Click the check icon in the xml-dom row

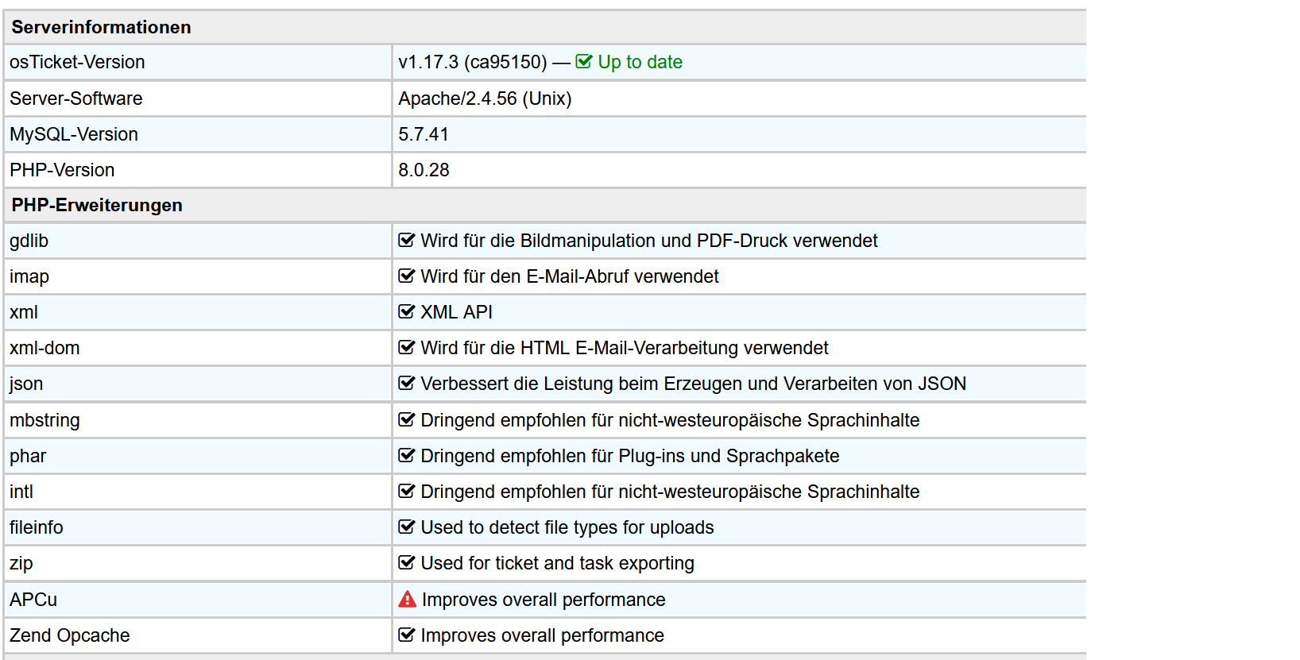click(406, 348)
